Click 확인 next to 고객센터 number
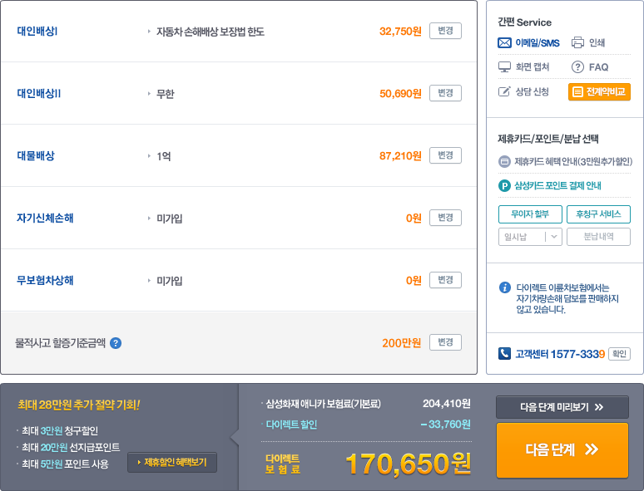Viewport: 644px width, 491px height. pos(619,353)
